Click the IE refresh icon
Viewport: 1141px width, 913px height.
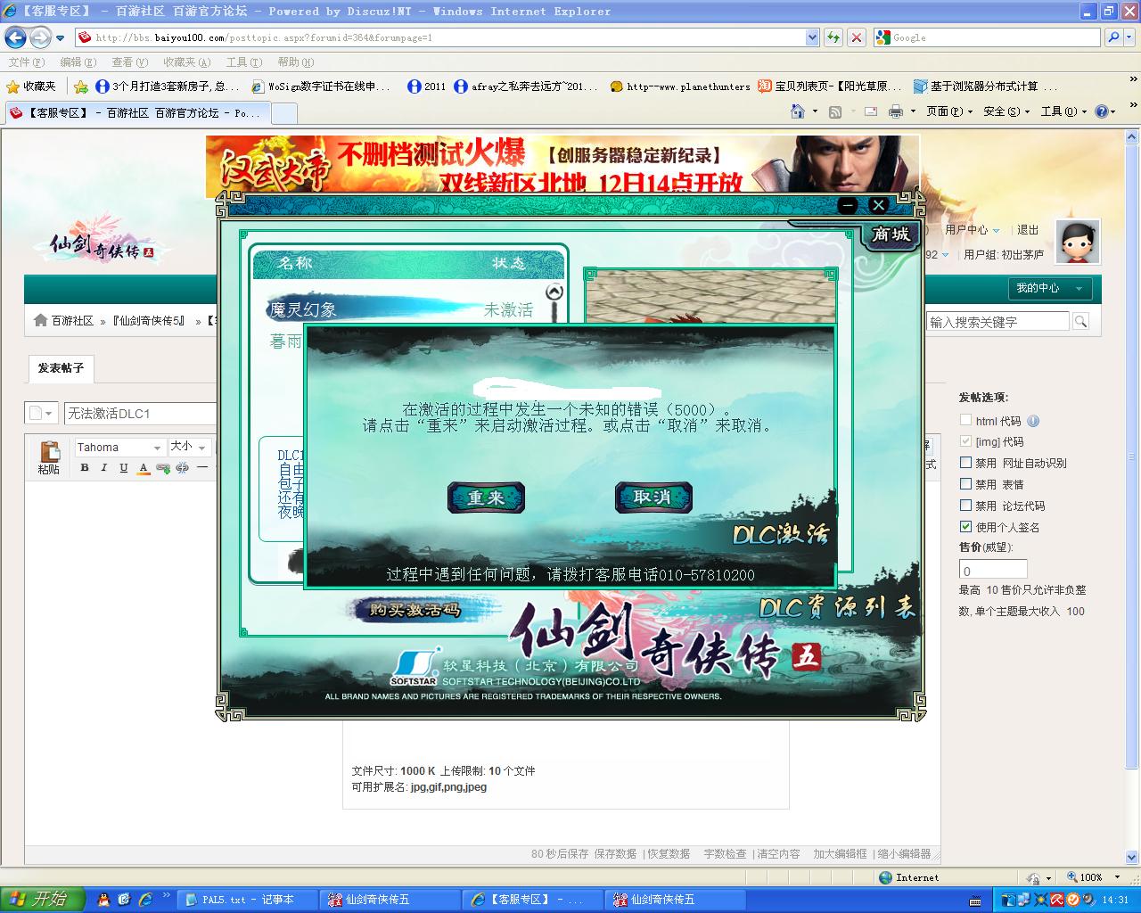click(x=833, y=37)
